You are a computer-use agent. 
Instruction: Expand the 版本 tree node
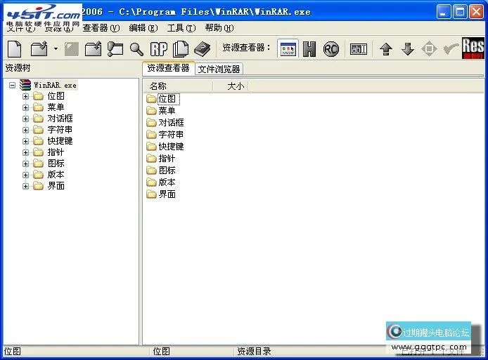pos(25,175)
